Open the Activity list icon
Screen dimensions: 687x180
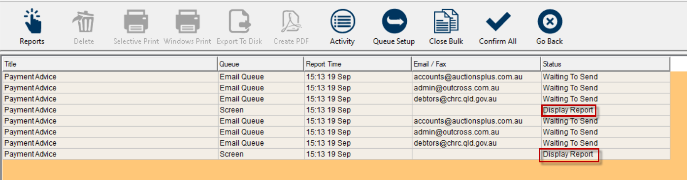pos(342,22)
